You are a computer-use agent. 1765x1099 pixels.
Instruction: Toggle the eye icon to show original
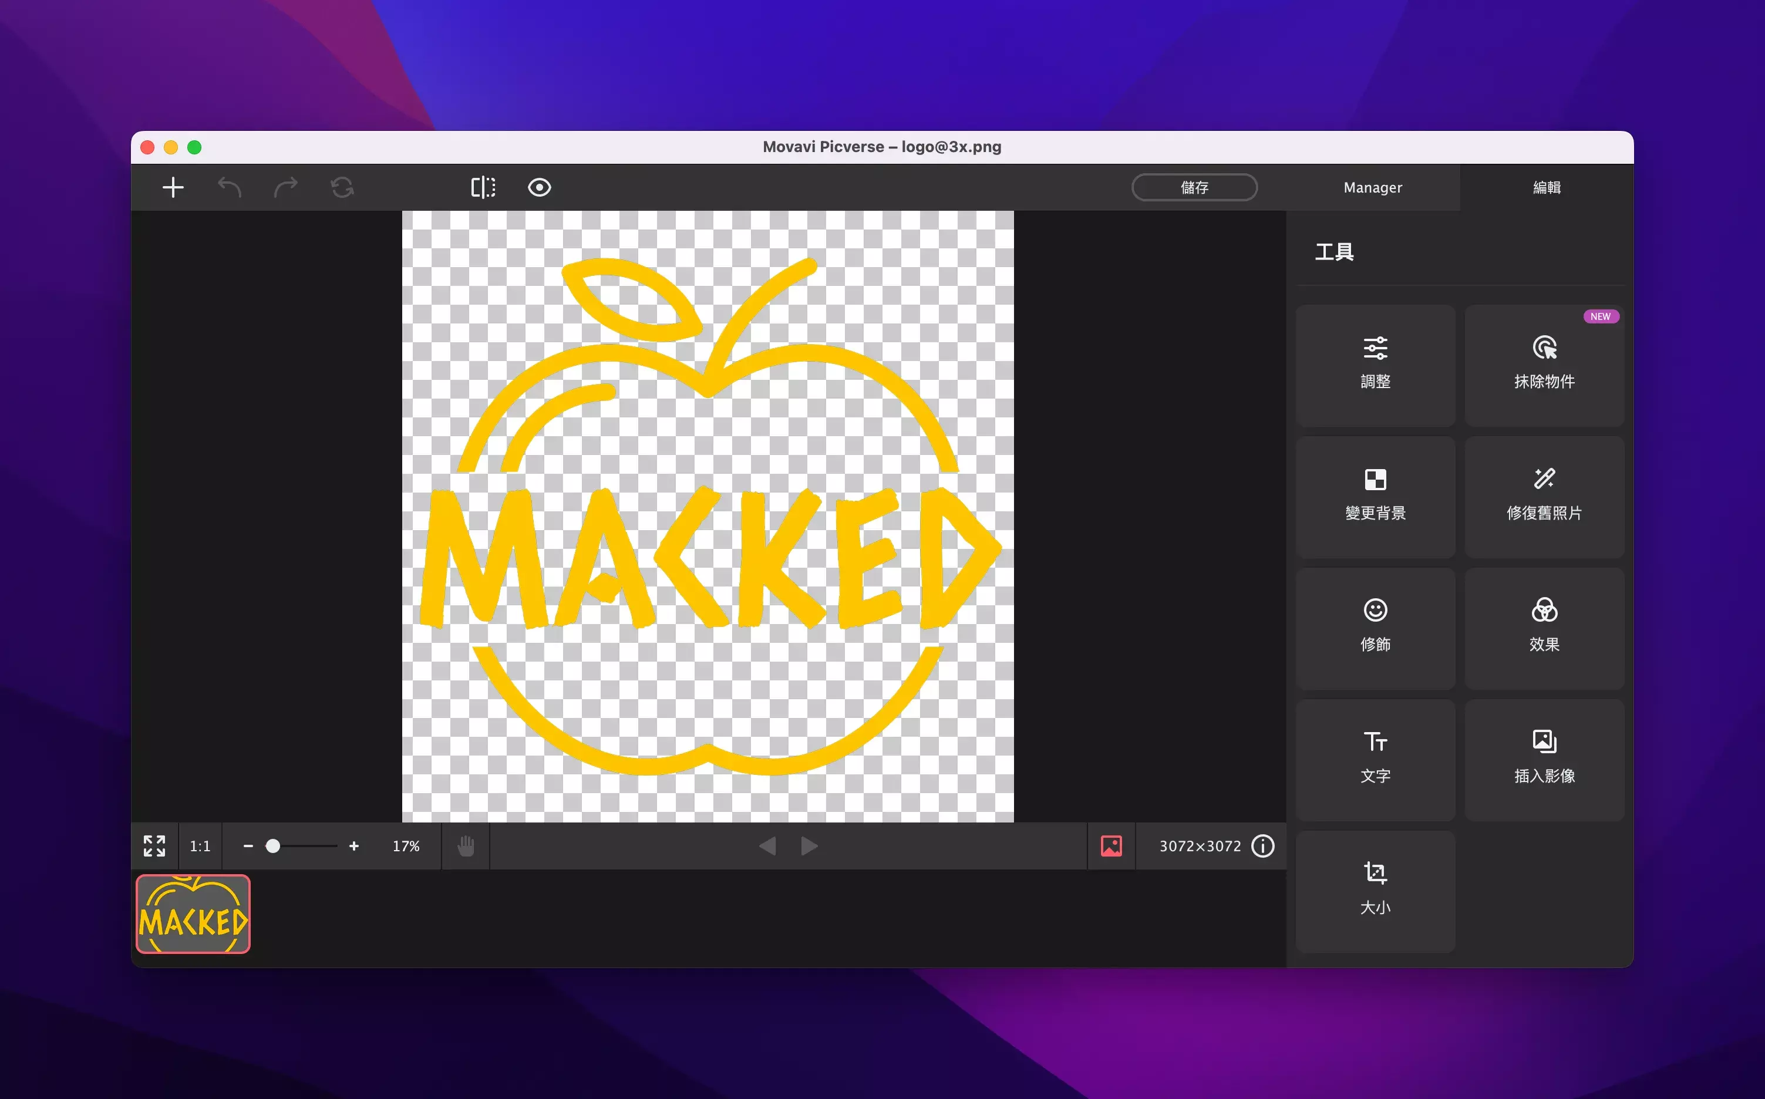(540, 187)
